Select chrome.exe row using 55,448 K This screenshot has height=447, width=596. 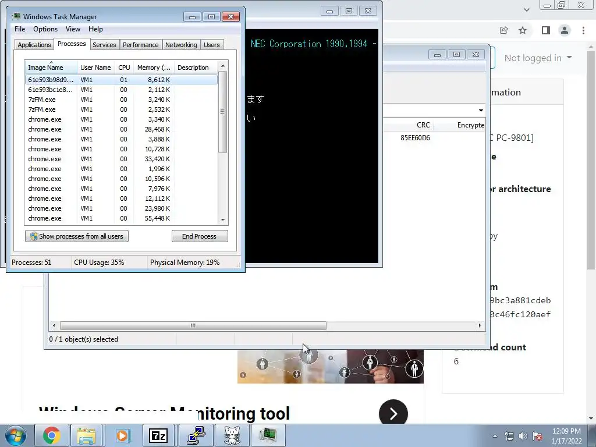(121, 218)
